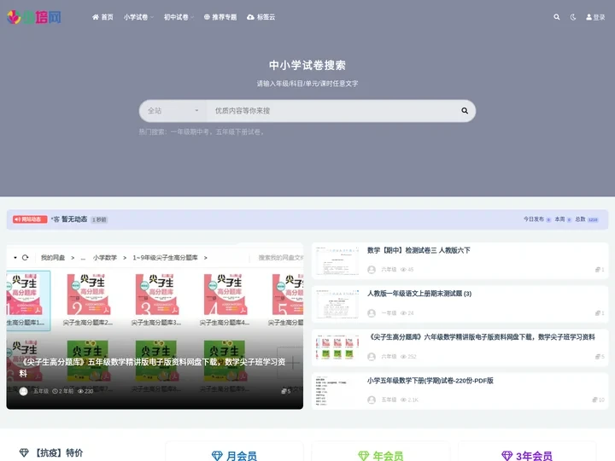Image resolution: width=615 pixels, height=461 pixels.
Task: Open 推荐专题 in the navigation bar
Action: pos(220,17)
